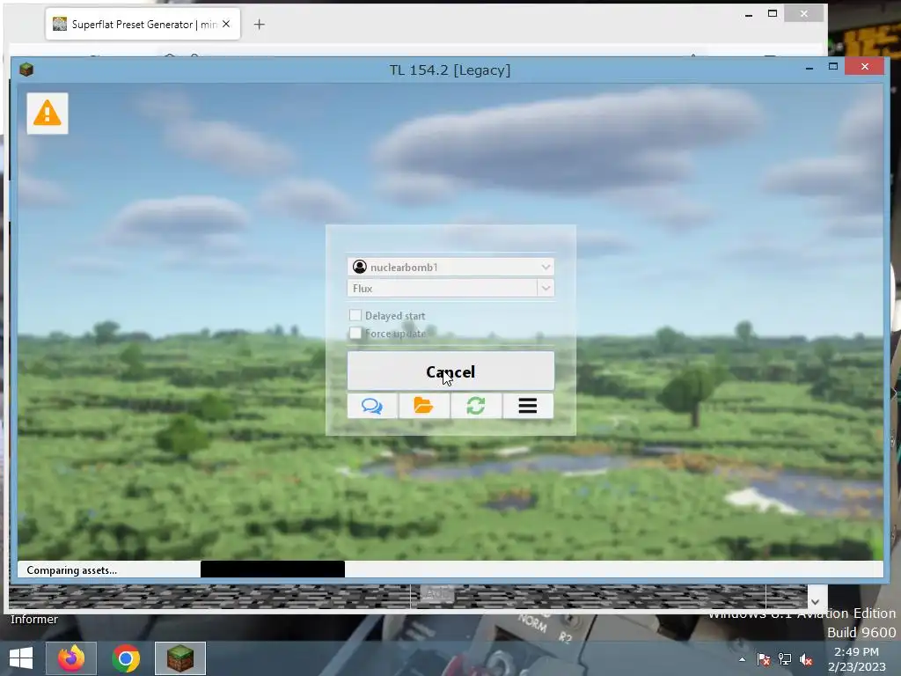Screen dimensions: 901x676
Task: Minimize the TL 154.2 Legacy window
Action: tap(809, 67)
